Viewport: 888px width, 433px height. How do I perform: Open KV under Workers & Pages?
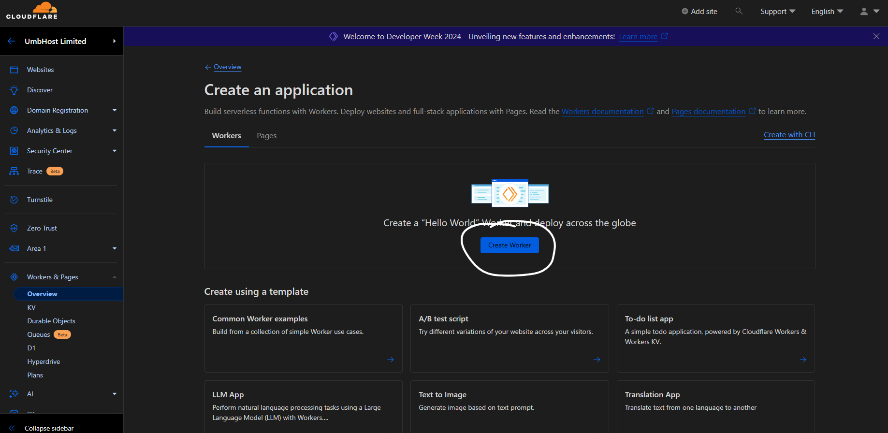pyautogui.click(x=31, y=307)
